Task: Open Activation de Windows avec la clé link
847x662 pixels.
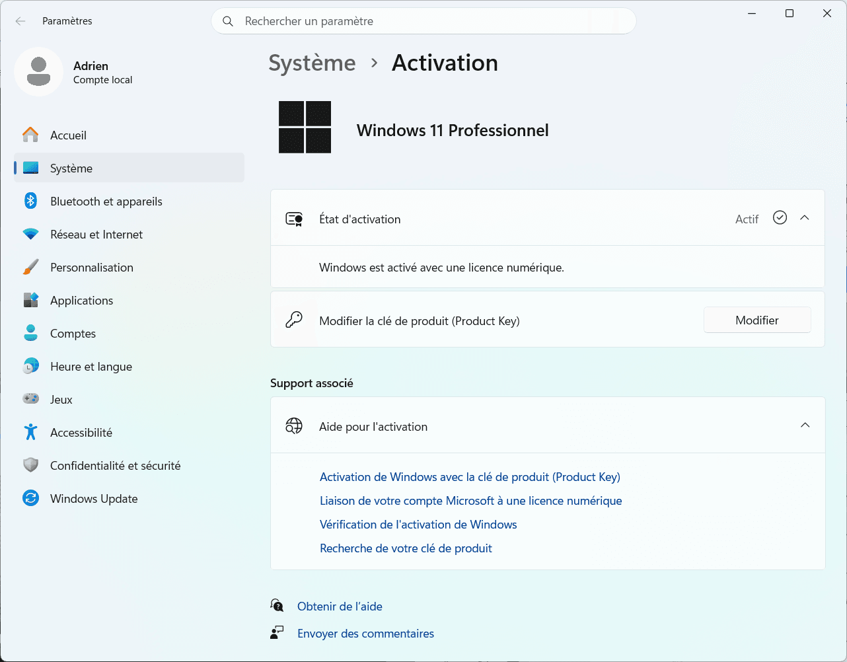Action: click(x=470, y=477)
